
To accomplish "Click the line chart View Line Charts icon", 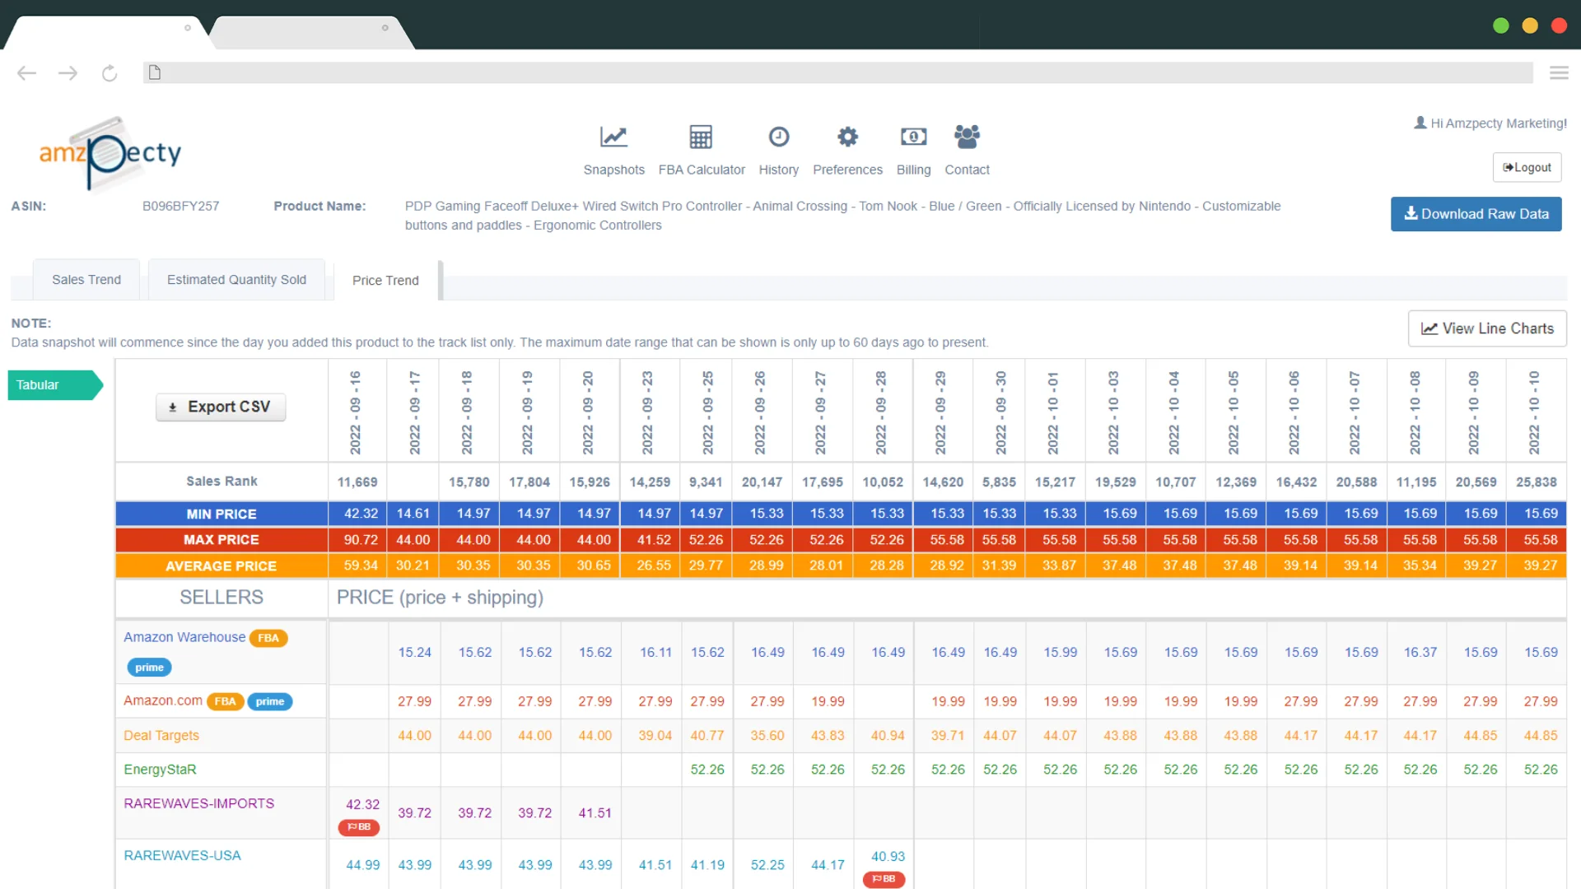I will 1430,329.
